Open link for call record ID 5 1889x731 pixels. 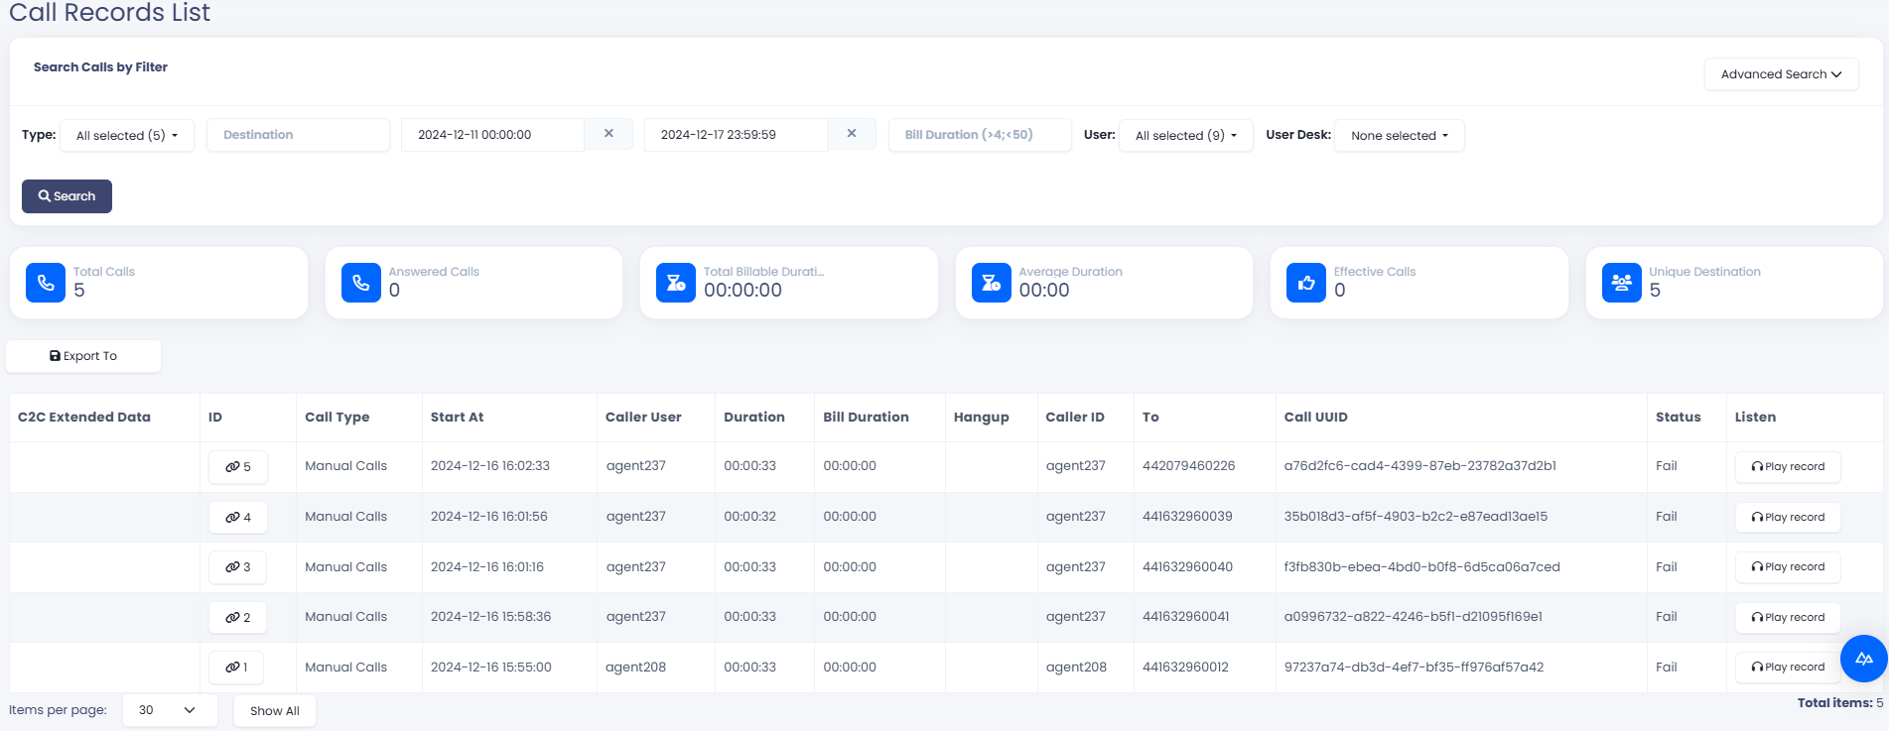tap(238, 467)
